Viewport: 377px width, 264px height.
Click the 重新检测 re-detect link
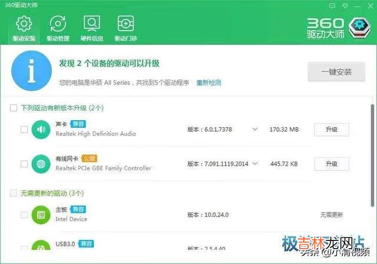209,82
